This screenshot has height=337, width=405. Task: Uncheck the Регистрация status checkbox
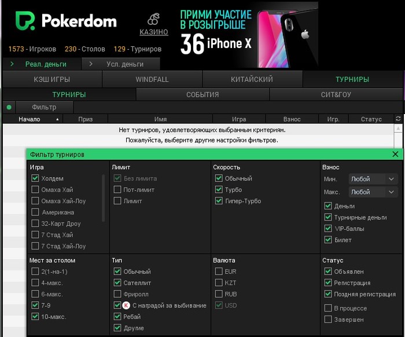(x=328, y=283)
